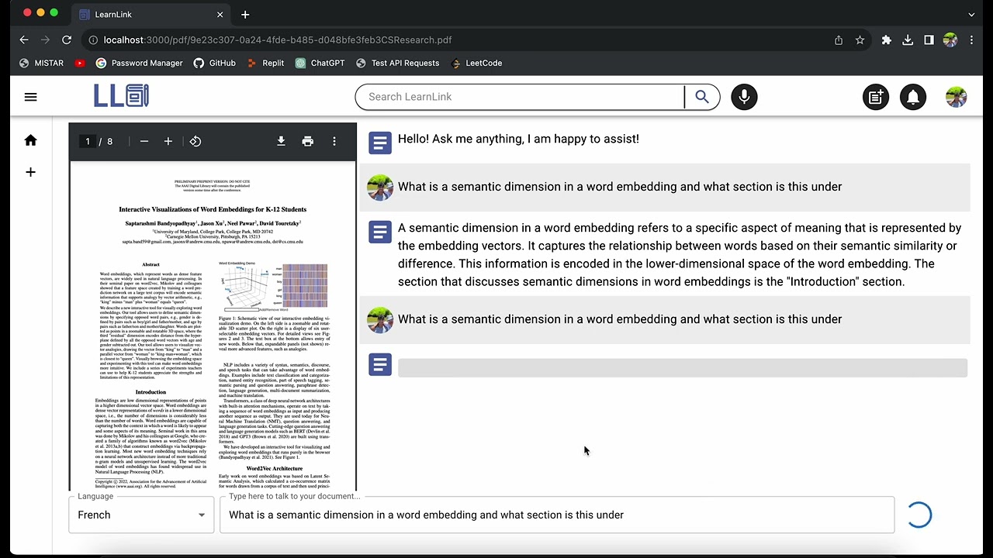
Task: Open Chrome downloads icon
Action: 908,40
